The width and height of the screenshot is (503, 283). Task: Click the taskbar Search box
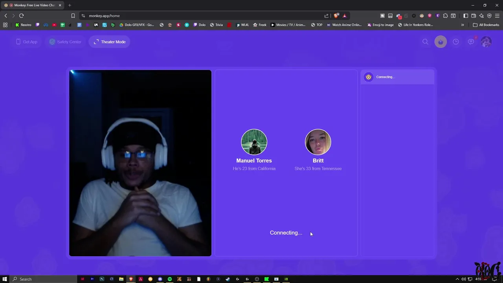tap(43, 279)
